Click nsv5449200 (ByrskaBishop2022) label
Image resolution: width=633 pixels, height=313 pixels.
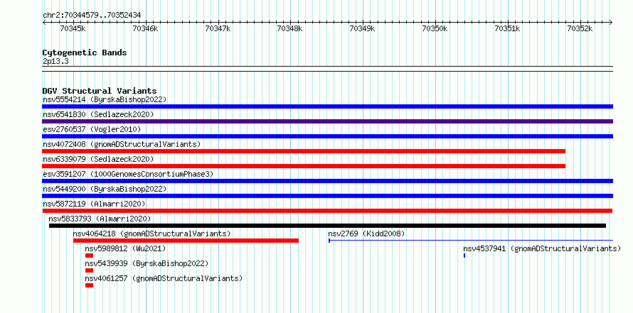click(x=105, y=189)
